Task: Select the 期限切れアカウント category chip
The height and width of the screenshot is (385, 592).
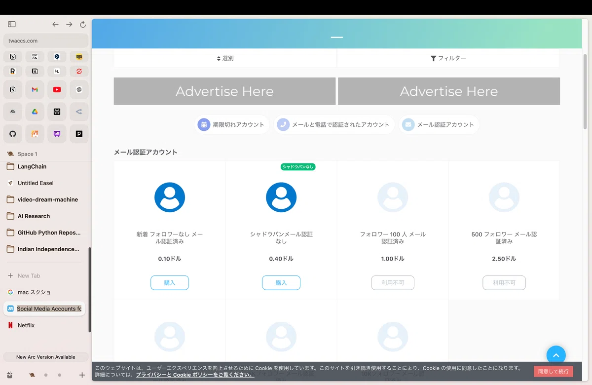Action: 232,125
